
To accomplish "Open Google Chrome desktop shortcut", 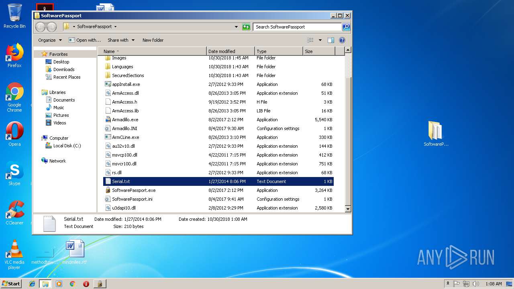I will click(x=14, y=98).
